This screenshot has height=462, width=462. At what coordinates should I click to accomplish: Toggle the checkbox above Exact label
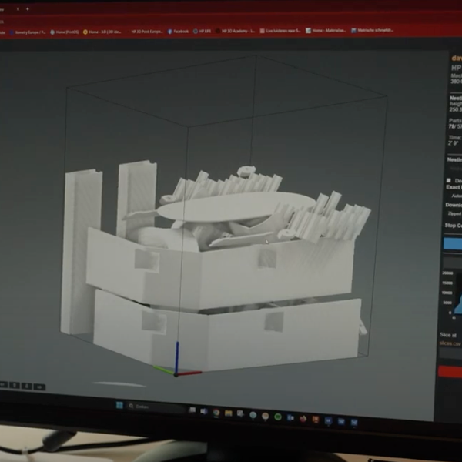click(448, 180)
